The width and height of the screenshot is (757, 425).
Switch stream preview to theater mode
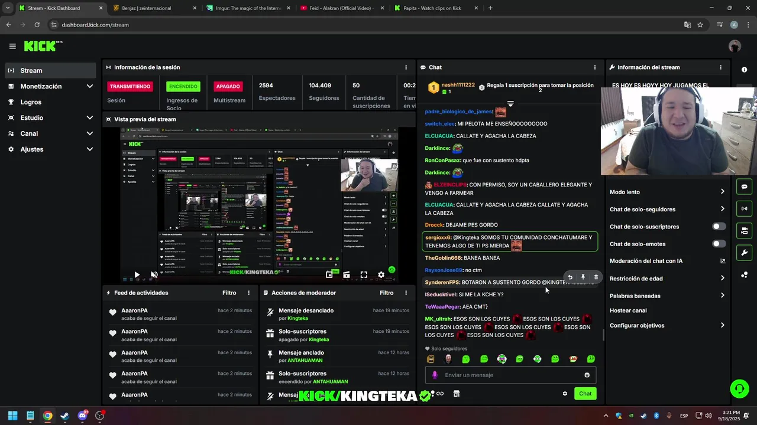click(x=347, y=275)
